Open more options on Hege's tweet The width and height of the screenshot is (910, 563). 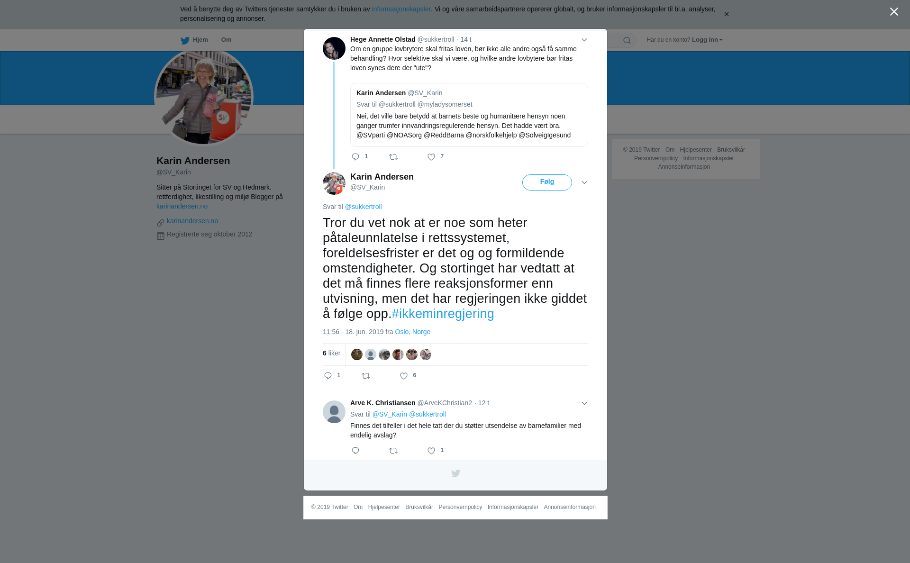584,40
